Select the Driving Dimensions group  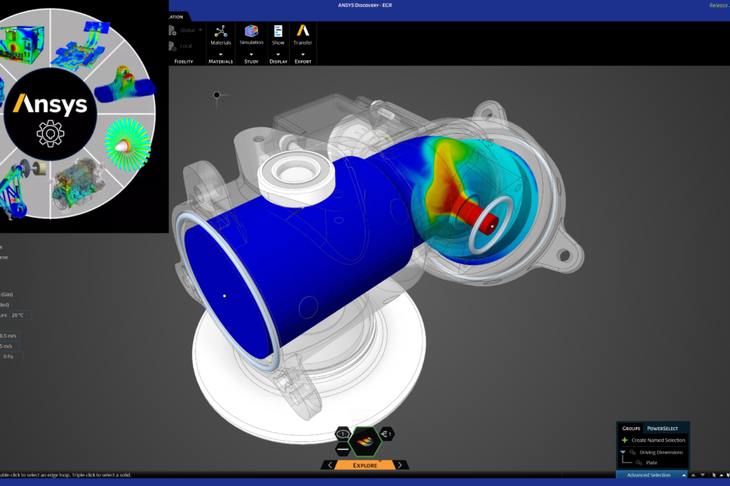tap(661, 452)
